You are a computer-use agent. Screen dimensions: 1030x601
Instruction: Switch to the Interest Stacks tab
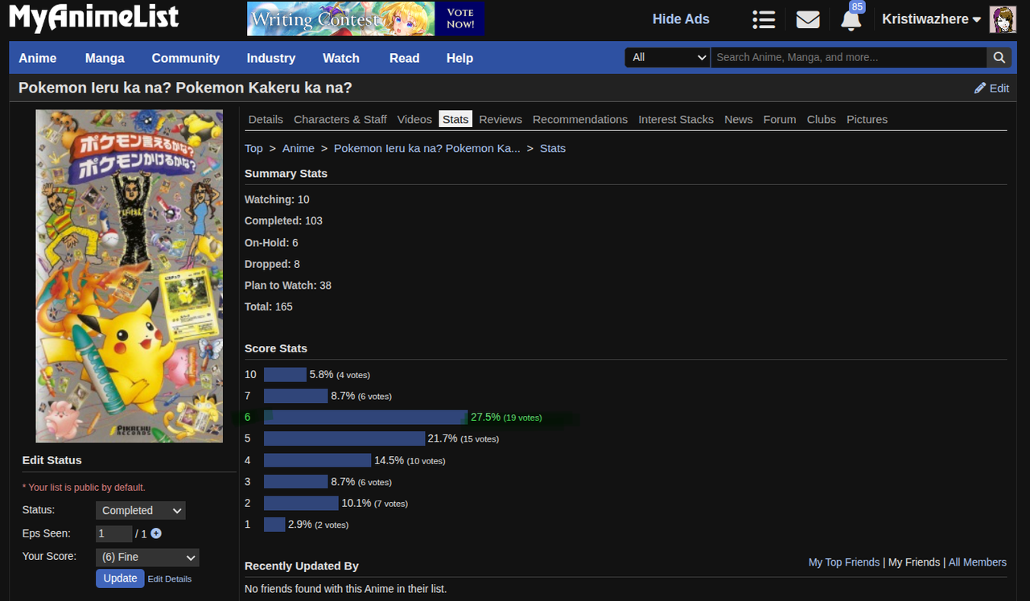[x=676, y=119]
